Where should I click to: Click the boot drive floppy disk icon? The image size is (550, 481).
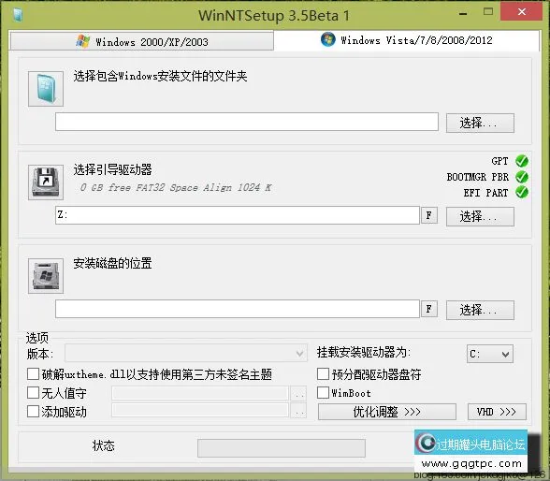(46, 182)
